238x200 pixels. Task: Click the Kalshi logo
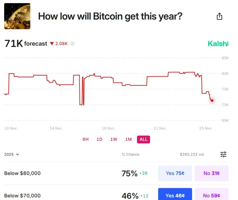coord(218,44)
